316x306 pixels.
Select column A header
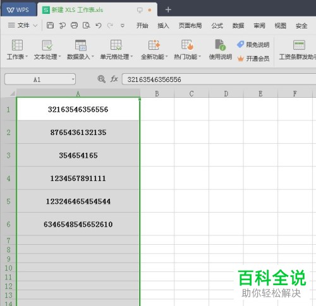(78, 93)
